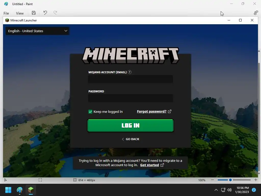Click the zoom out minus button
The height and width of the screenshot is (196, 261).
pos(212,180)
